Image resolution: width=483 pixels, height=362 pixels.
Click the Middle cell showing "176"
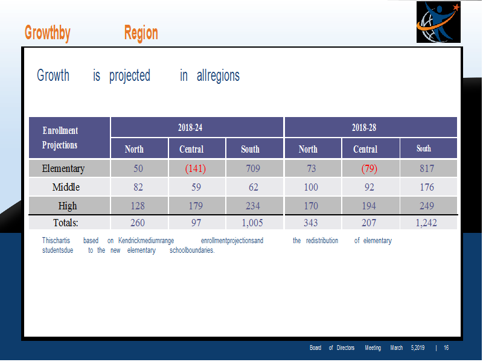[429, 187]
